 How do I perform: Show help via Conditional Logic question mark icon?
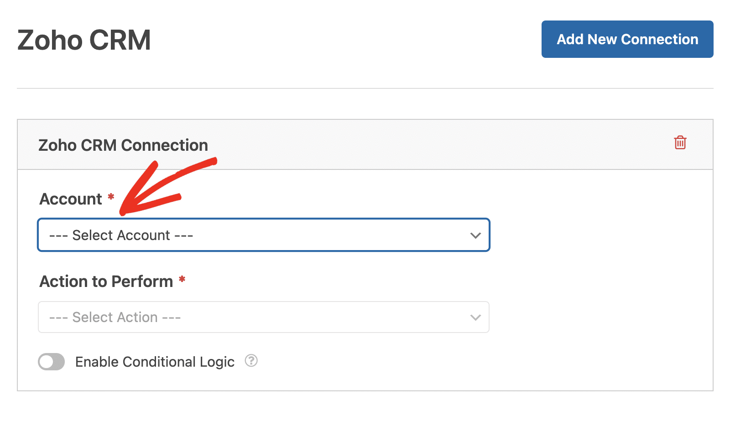[x=251, y=361]
